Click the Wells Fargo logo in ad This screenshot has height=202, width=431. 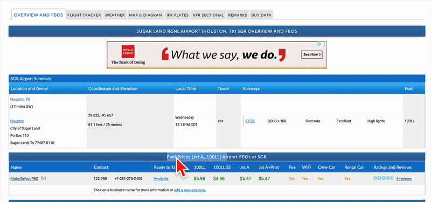click(x=128, y=52)
